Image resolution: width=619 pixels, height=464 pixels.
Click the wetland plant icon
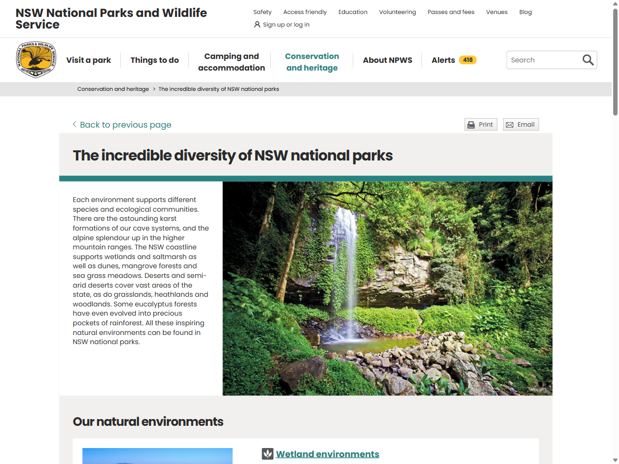[x=267, y=454]
